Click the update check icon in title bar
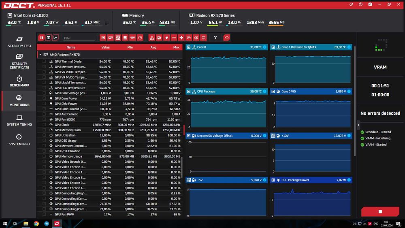Viewport: 405px width, 228px height. [x=351, y=4]
